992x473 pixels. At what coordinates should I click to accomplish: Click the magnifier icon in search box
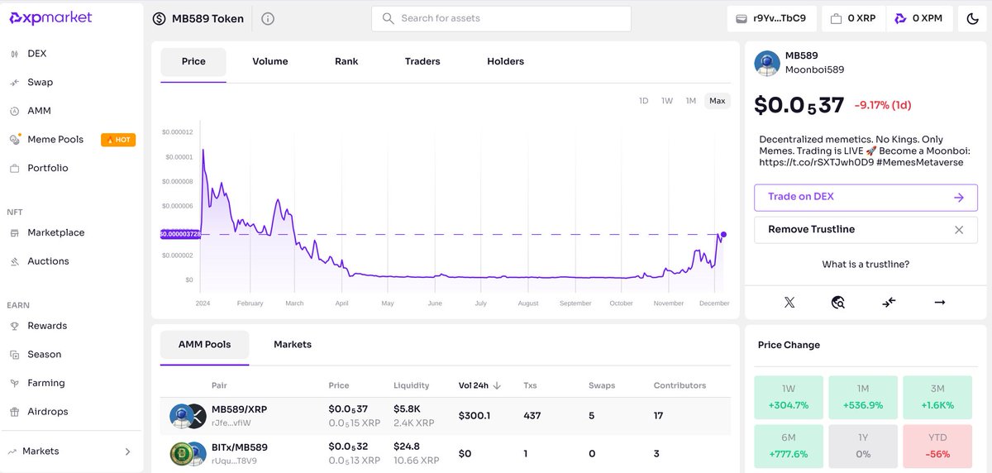pyautogui.click(x=388, y=18)
